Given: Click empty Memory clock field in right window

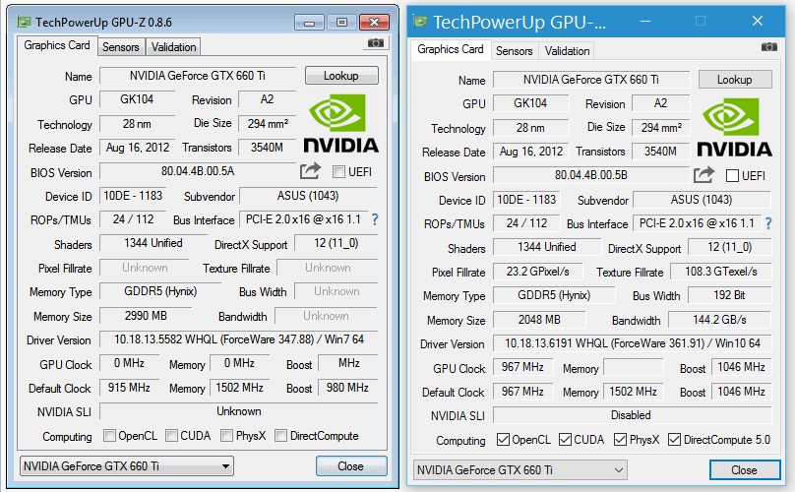Looking at the screenshot, I should pos(634,368).
